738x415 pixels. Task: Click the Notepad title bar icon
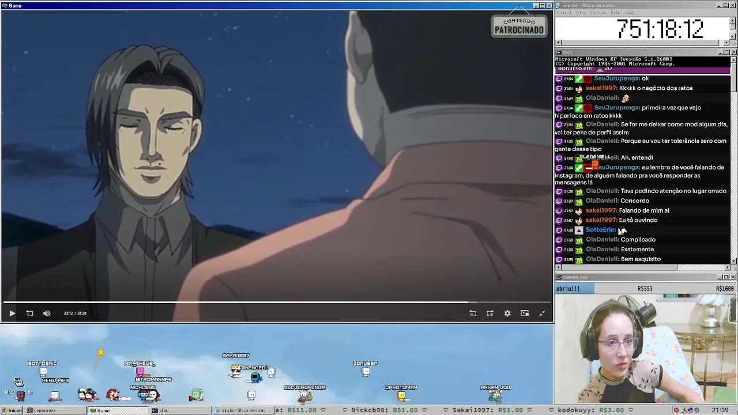coord(559,5)
